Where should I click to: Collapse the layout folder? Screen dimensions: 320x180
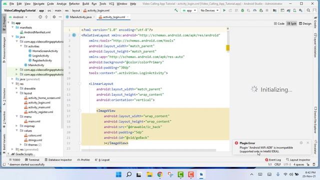point(16,93)
